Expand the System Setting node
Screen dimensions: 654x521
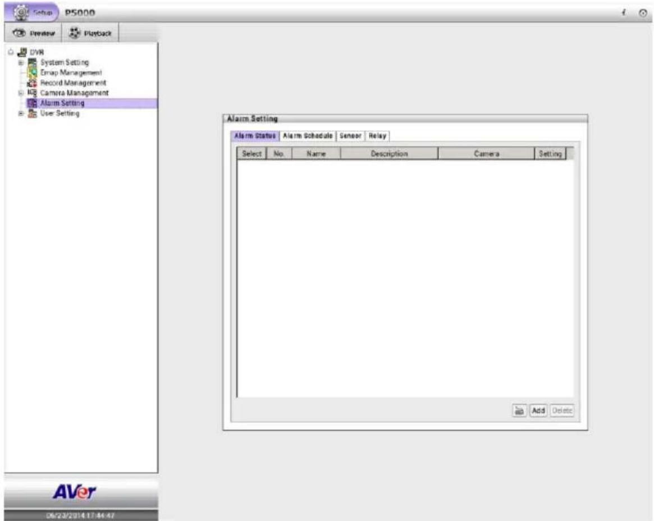coord(20,62)
